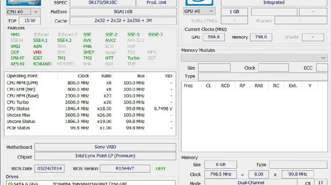Screen dimensions: 331x185
Task: Click the RDRAND feature label
Action: click(42, 64)
